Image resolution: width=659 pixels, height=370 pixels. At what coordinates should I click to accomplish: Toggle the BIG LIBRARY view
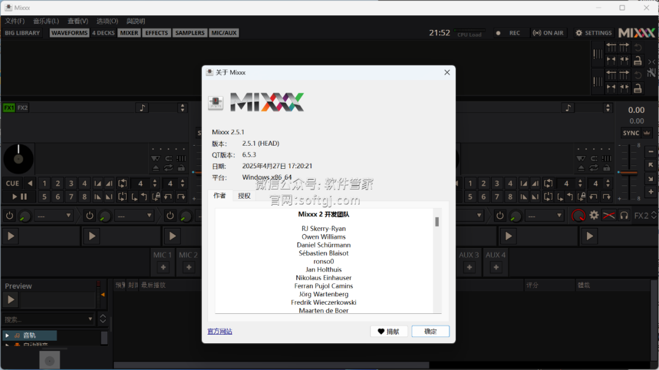click(23, 33)
